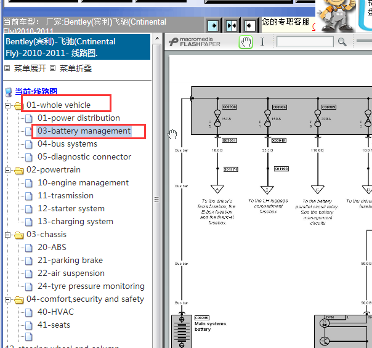372x348 pixels.
Task: Click the document icon beside 11-trasmission
Action: 29,196
